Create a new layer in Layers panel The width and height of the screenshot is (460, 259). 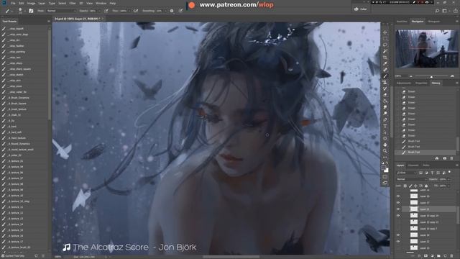point(445,256)
